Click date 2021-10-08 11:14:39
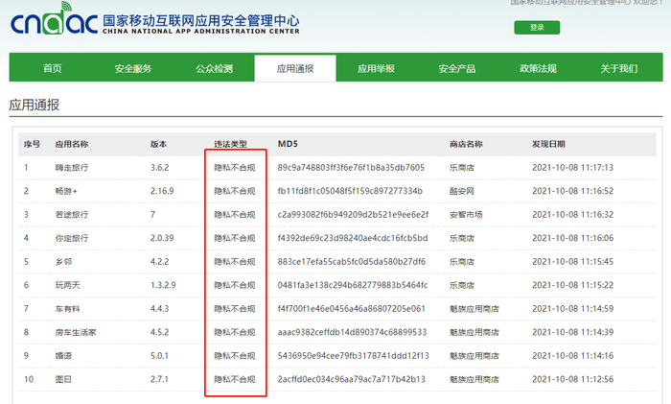The height and width of the screenshot is (404, 671). [x=572, y=332]
